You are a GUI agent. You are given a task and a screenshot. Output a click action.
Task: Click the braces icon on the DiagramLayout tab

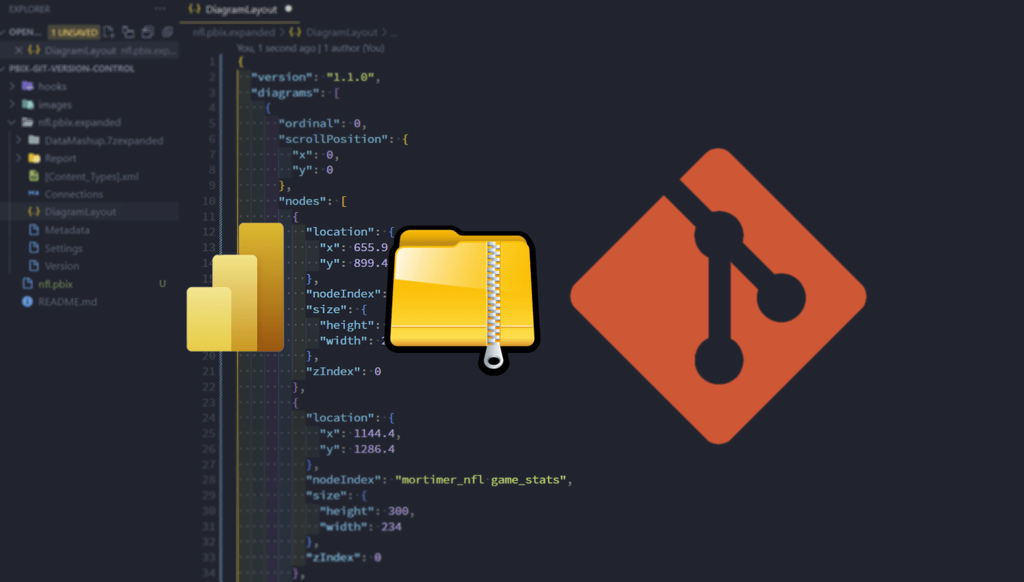click(195, 9)
